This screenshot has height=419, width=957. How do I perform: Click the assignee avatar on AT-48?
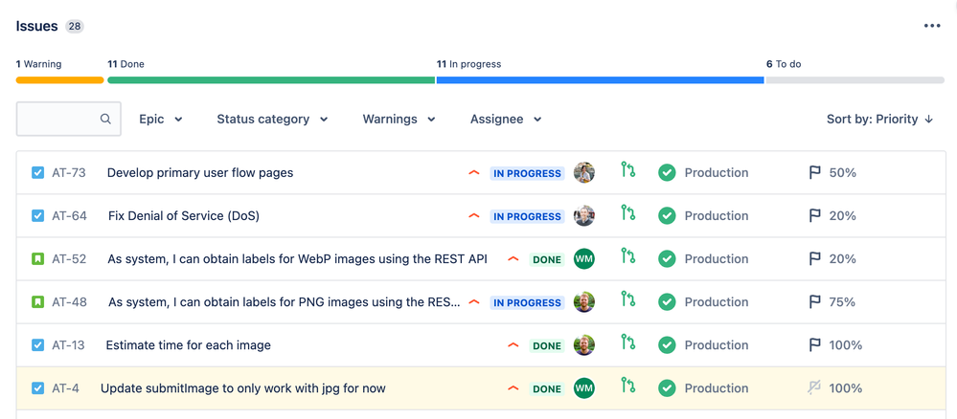click(584, 302)
